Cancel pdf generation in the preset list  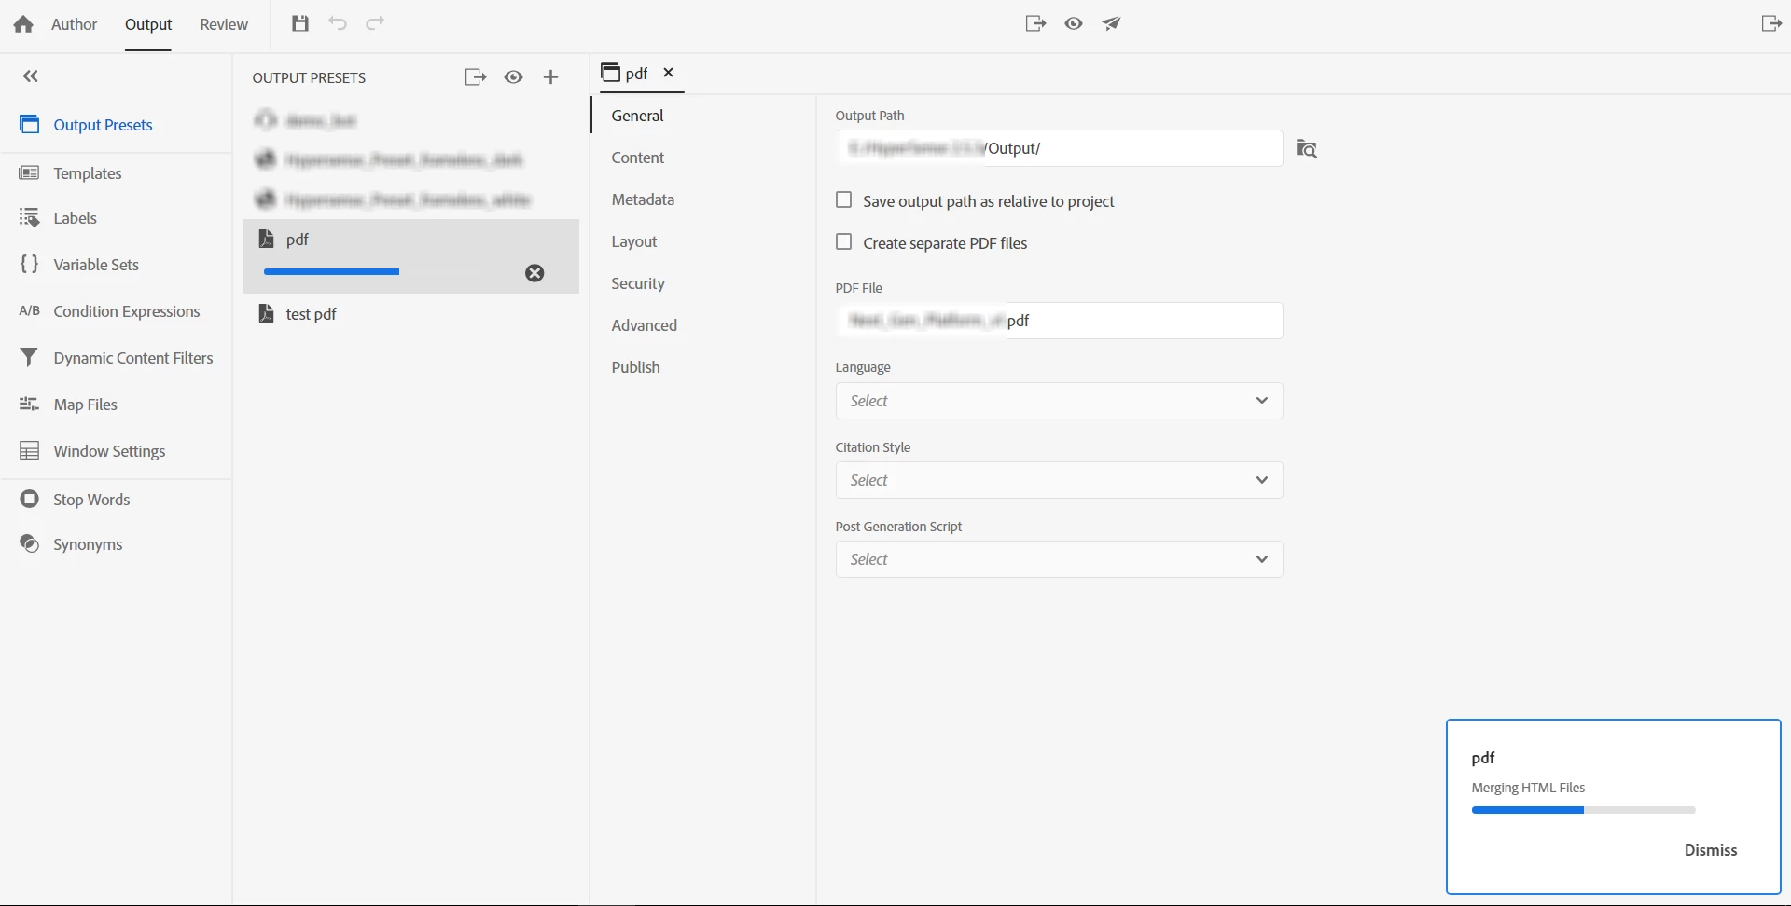[x=535, y=273]
